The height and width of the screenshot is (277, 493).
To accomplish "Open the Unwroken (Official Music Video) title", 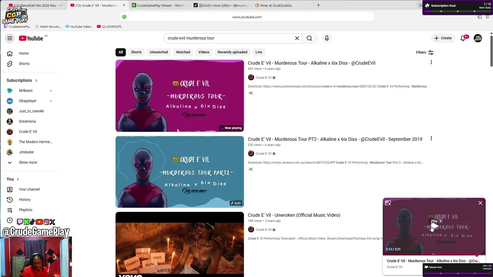I will (x=294, y=215).
